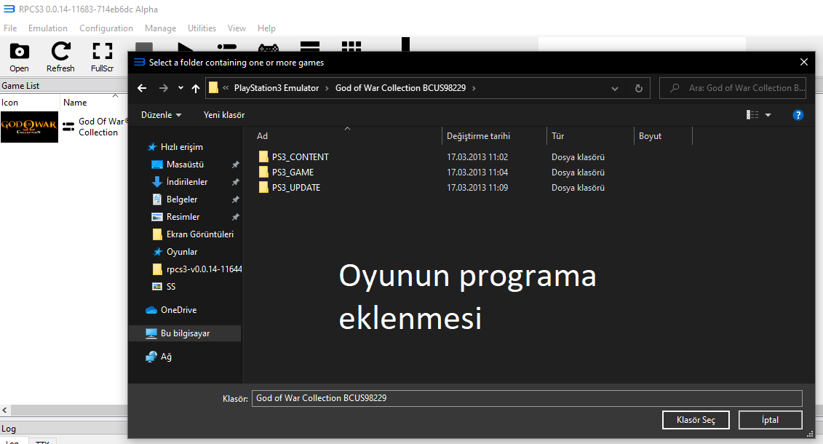Open the File menu in RPCS3

10,28
